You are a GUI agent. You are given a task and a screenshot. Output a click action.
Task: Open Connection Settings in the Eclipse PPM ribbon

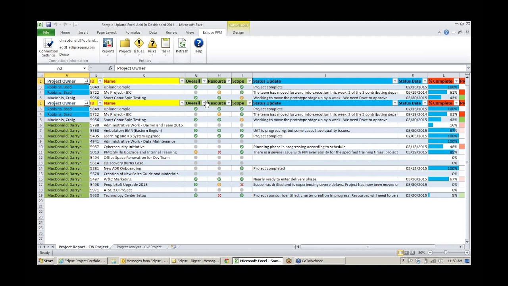point(48,48)
